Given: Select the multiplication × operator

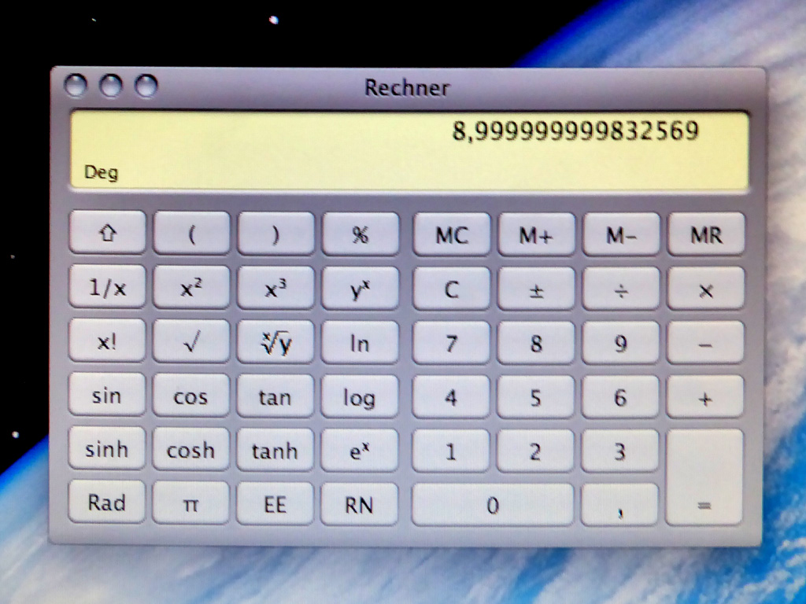Looking at the screenshot, I should coord(706,289).
